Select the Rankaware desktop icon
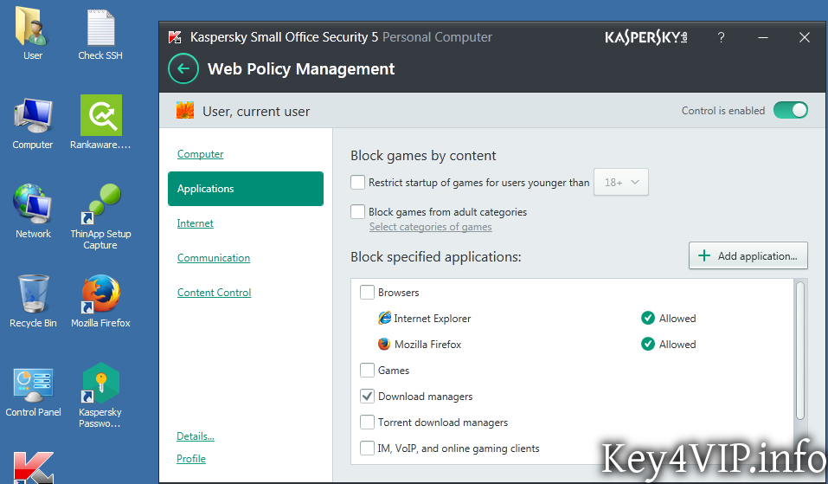This screenshot has width=828, height=484. (100, 123)
